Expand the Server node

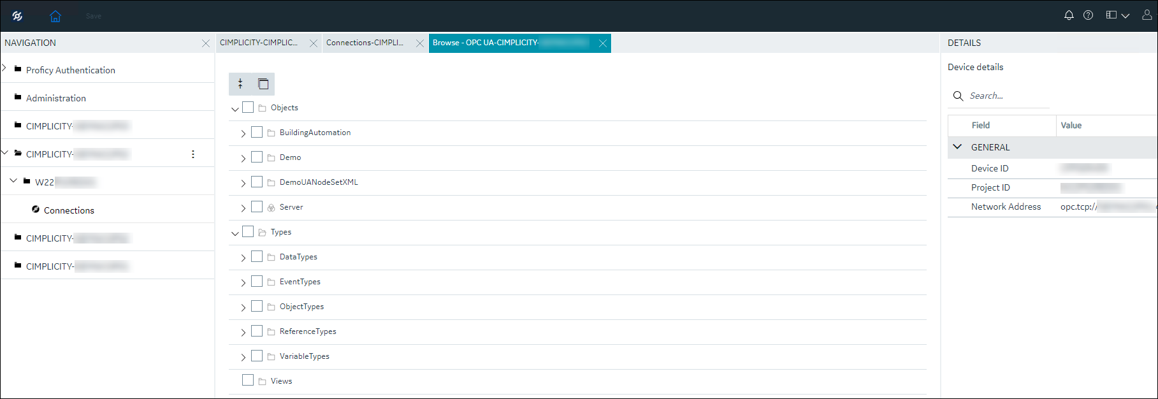click(243, 208)
